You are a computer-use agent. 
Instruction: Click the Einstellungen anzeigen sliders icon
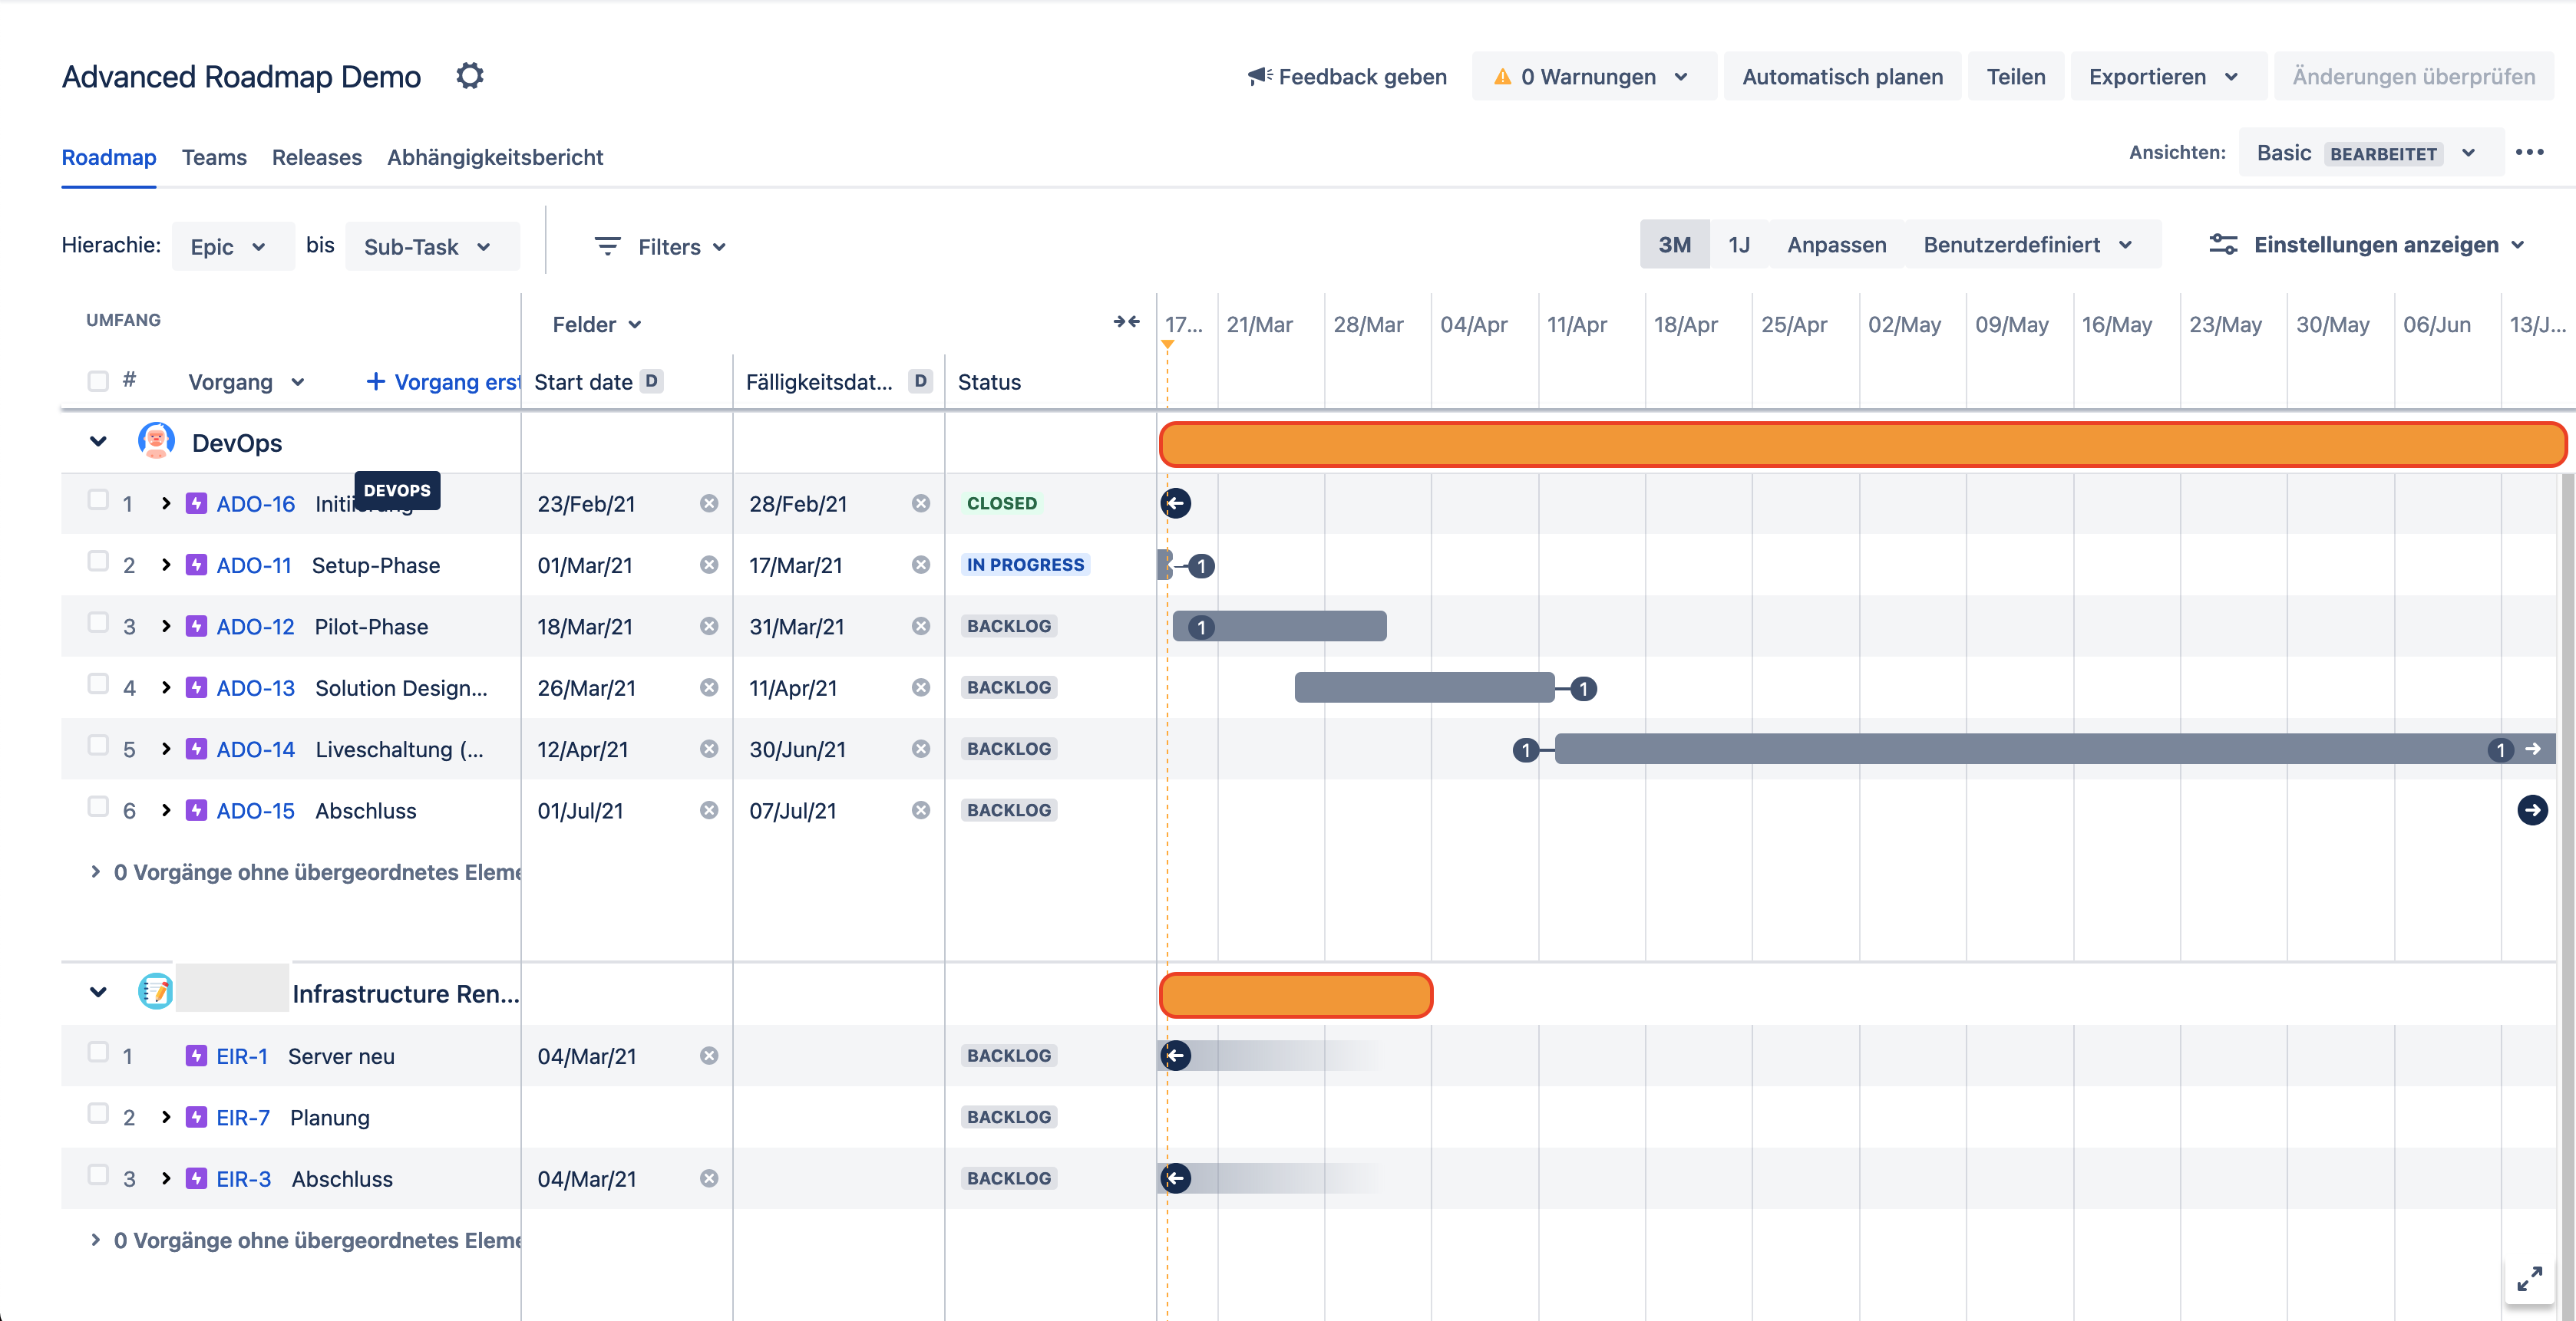(2222, 245)
